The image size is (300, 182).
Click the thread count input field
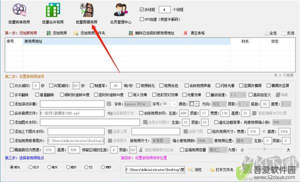[164, 10]
